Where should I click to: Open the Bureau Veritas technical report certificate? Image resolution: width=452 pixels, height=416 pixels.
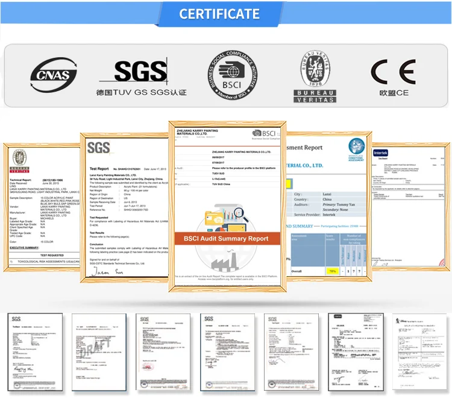tap(42, 207)
